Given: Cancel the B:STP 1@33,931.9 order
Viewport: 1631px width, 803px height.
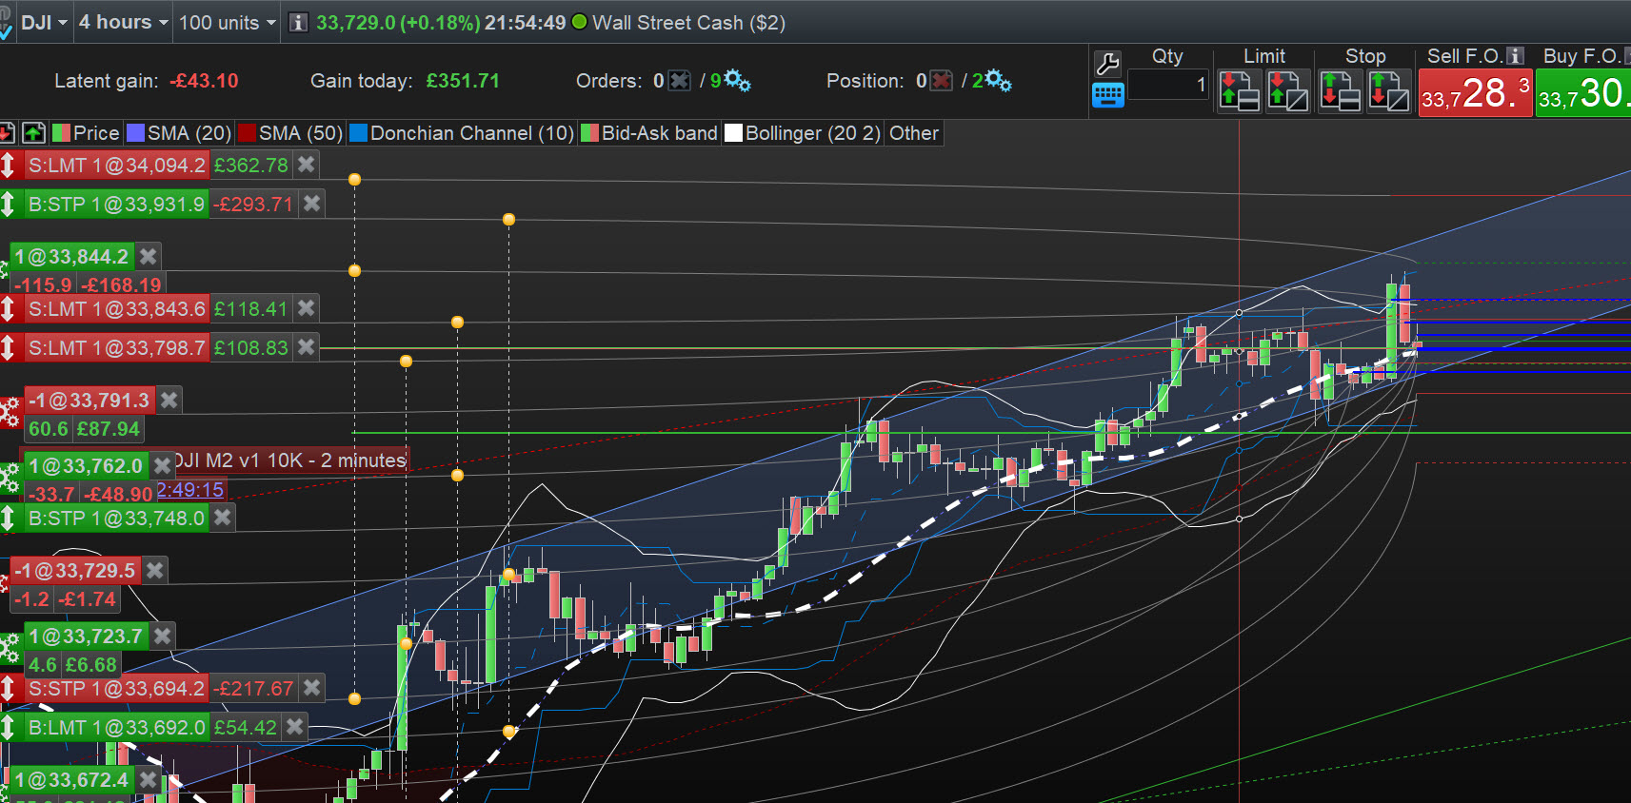Looking at the screenshot, I should click(311, 204).
